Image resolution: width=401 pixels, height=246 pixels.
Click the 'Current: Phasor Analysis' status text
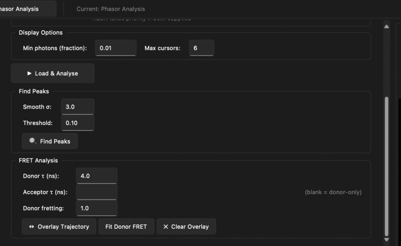click(111, 9)
